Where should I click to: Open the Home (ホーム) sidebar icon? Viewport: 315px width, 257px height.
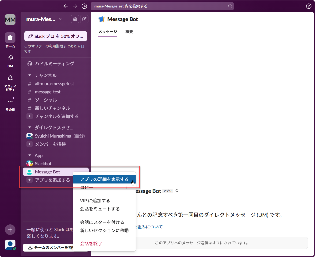pyautogui.click(x=10, y=38)
